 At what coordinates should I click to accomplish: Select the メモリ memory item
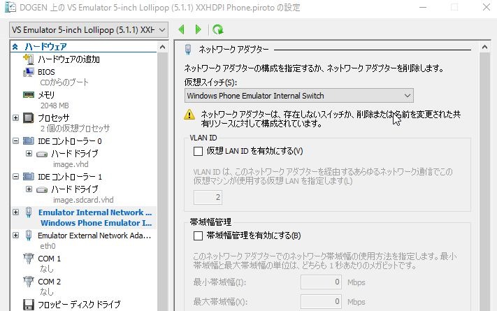coord(45,94)
